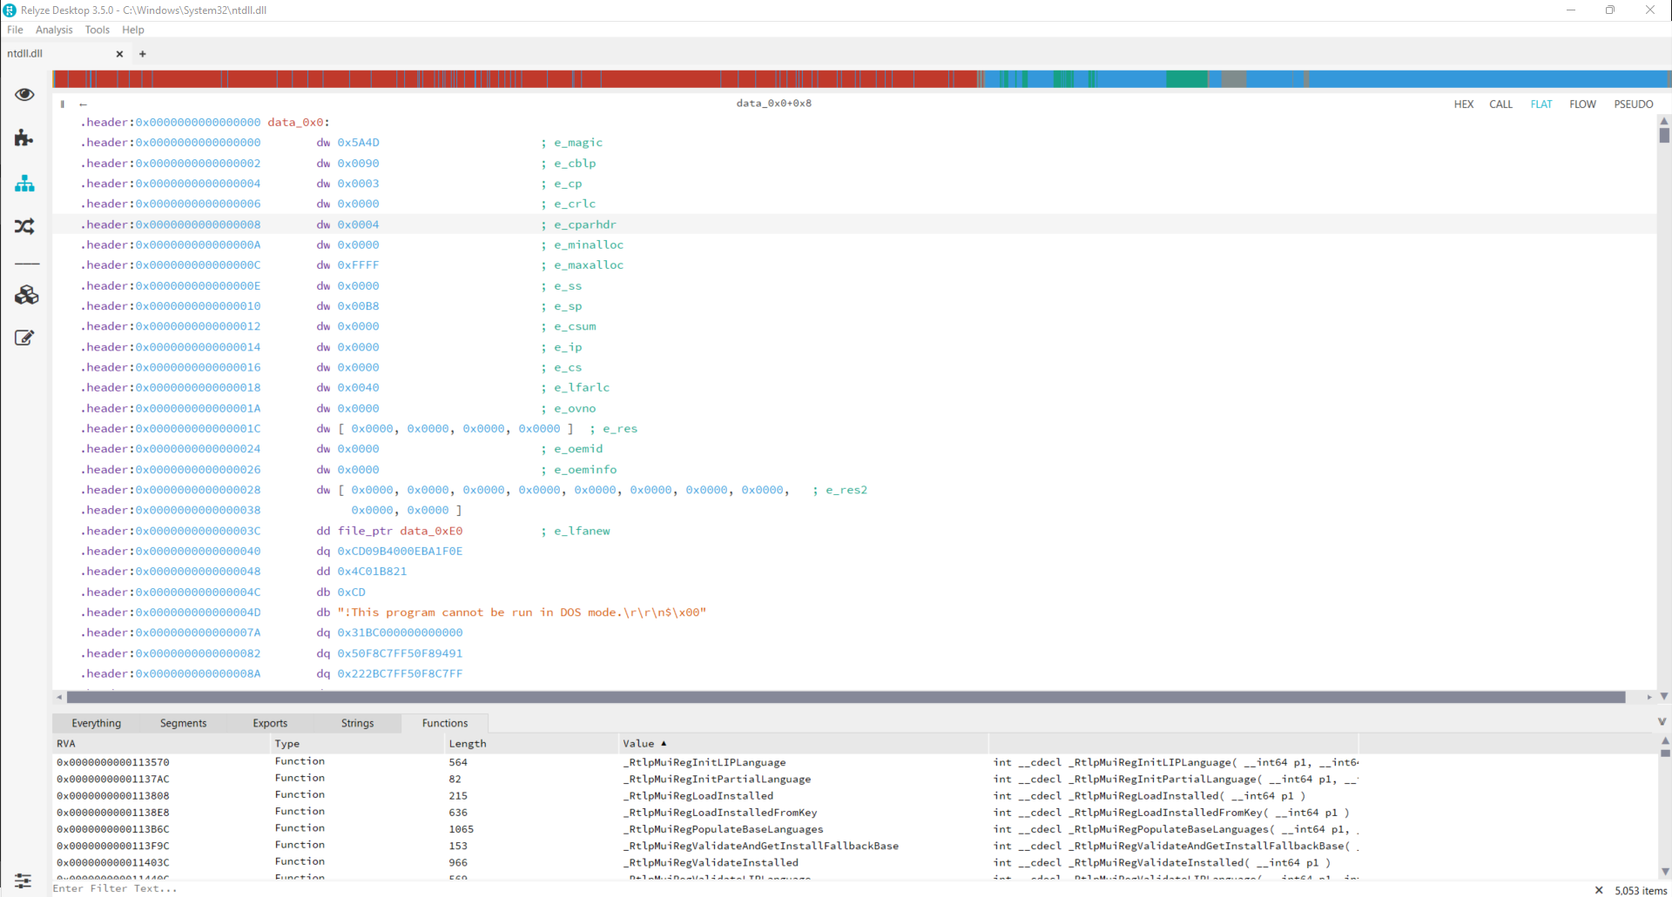The height and width of the screenshot is (897, 1672).
Task: Open the Library cubes icon
Action: click(26, 295)
